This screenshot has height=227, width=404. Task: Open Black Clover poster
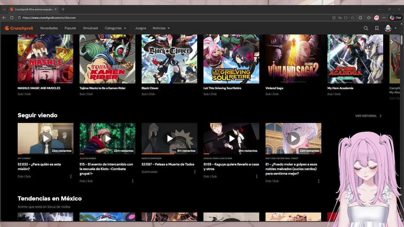tap(169, 59)
